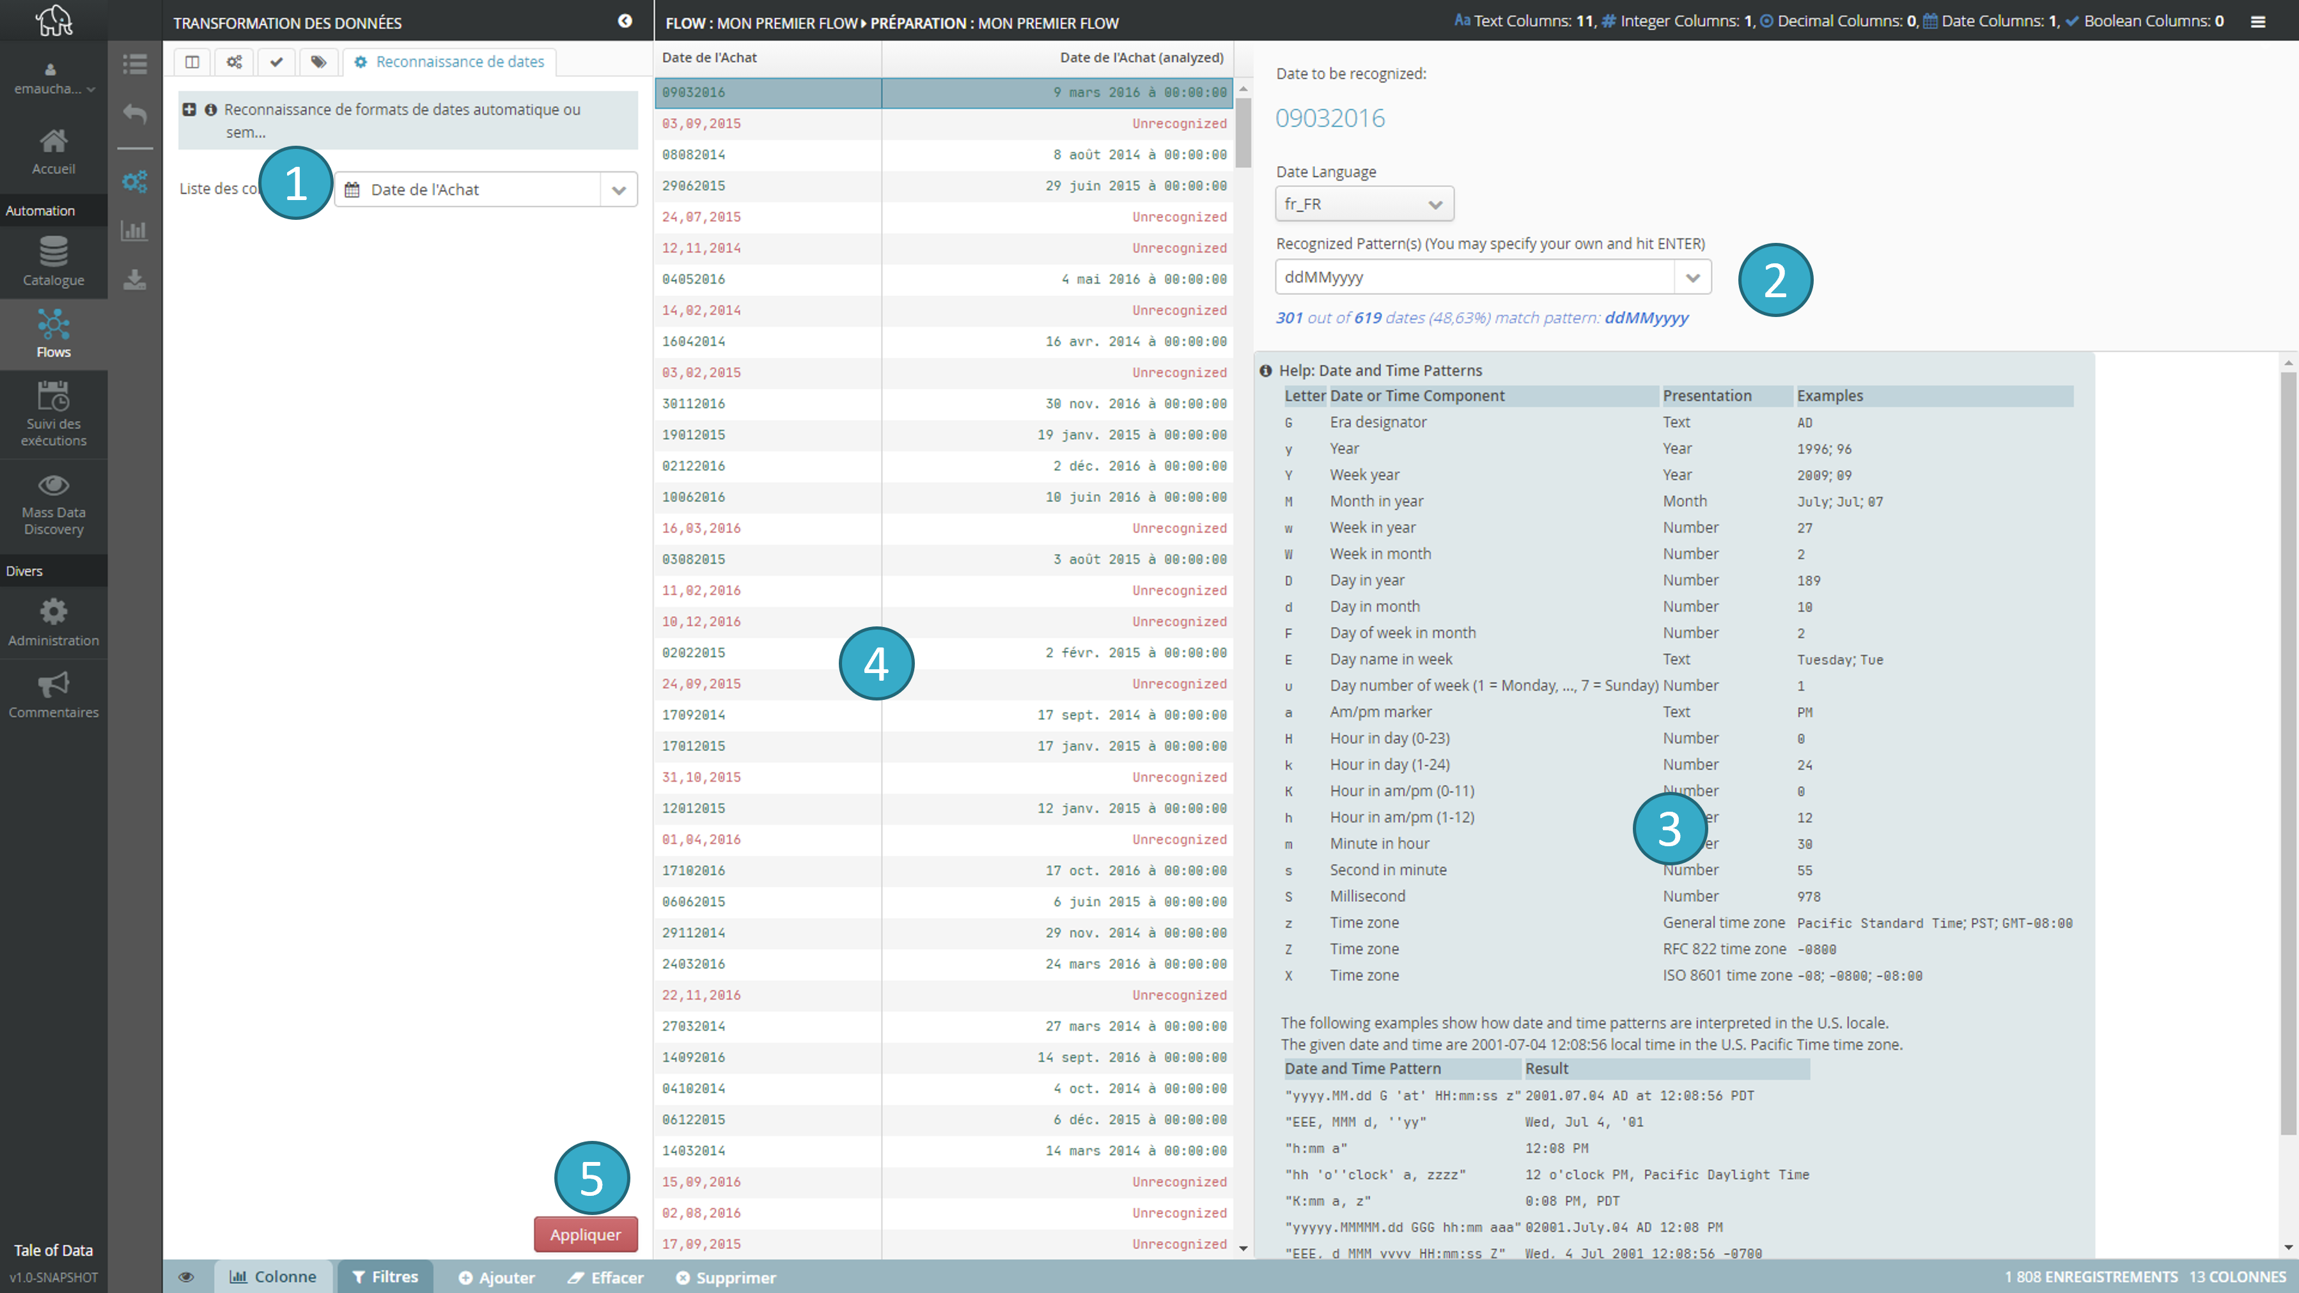This screenshot has height=1293, width=2299.
Task: Click the elephant logo icon
Action: [x=54, y=20]
